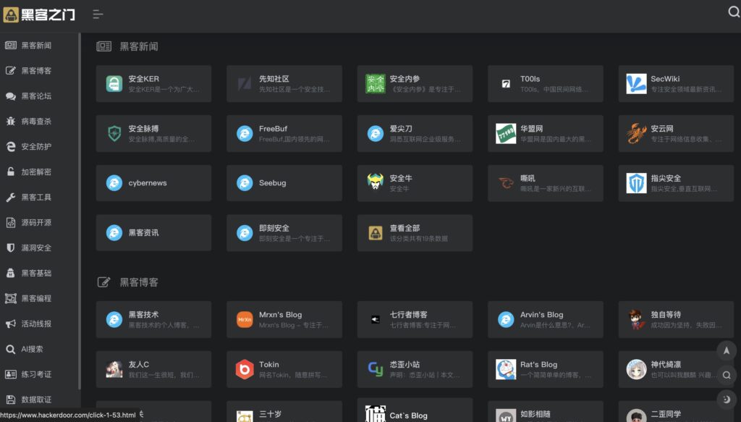This screenshot has height=422, width=741.
Task: Click the wrench icon beside 黑客工具
Action: (x=10, y=197)
